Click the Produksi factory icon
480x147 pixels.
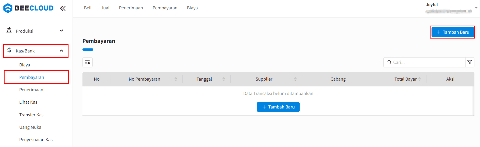coord(9,30)
